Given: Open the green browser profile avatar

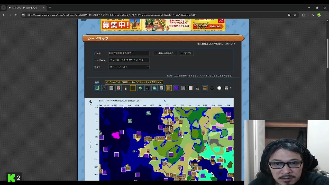Looking at the screenshot, I should point(319,15).
